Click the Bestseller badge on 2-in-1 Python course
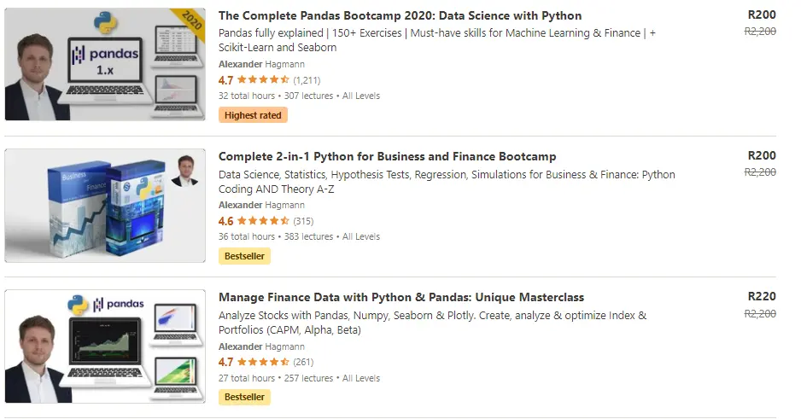The image size is (801, 419). tap(244, 256)
